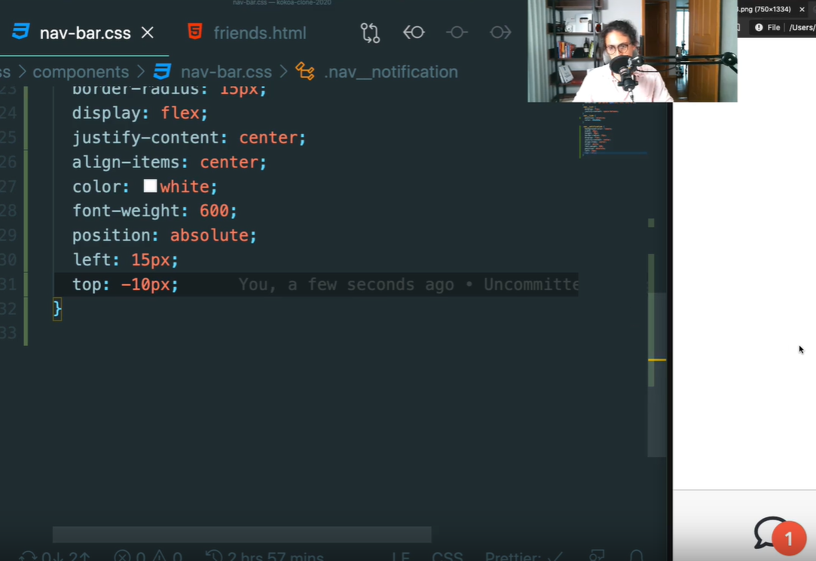Select nav-bar.css in the breadcrumb path

pyautogui.click(x=226, y=72)
